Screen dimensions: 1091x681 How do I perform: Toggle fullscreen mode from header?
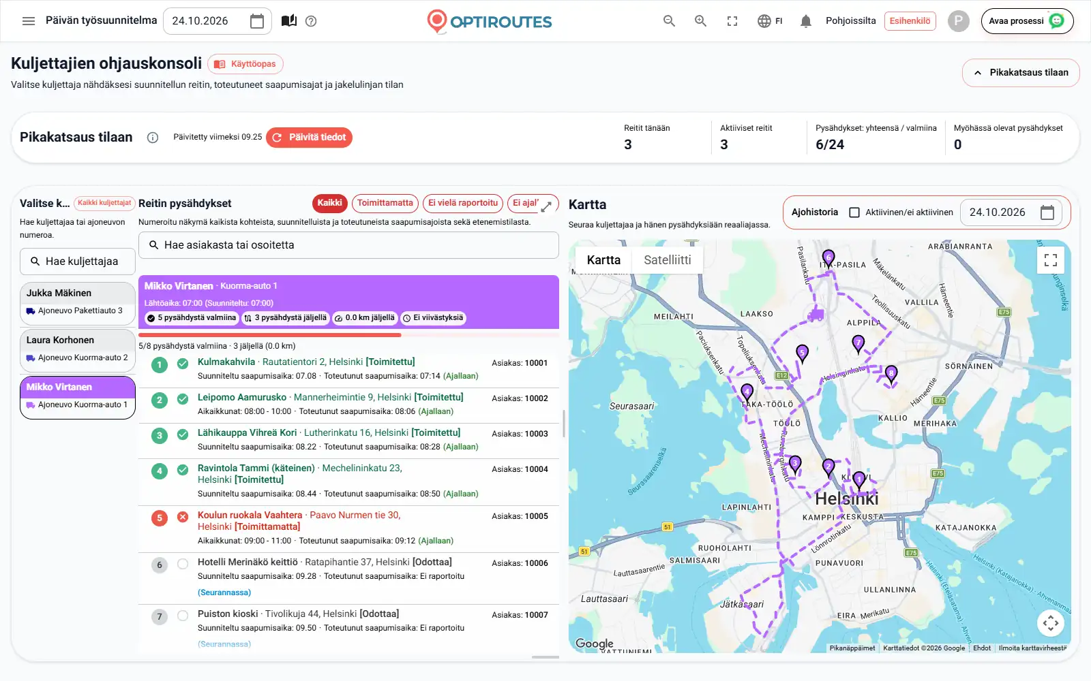[x=732, y=21]
